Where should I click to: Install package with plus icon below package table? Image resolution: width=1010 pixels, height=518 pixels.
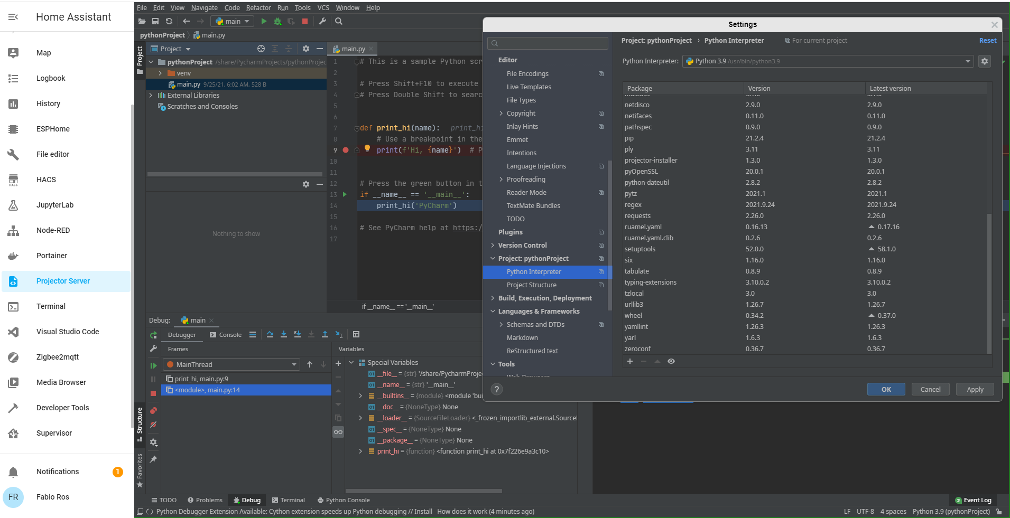[x=630, y=361]
